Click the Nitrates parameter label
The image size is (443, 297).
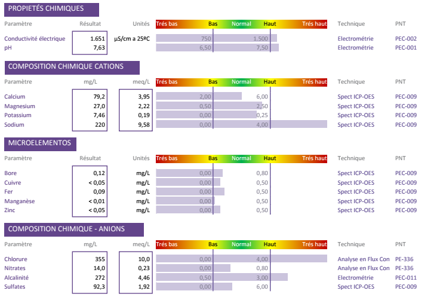click(17, 268)
